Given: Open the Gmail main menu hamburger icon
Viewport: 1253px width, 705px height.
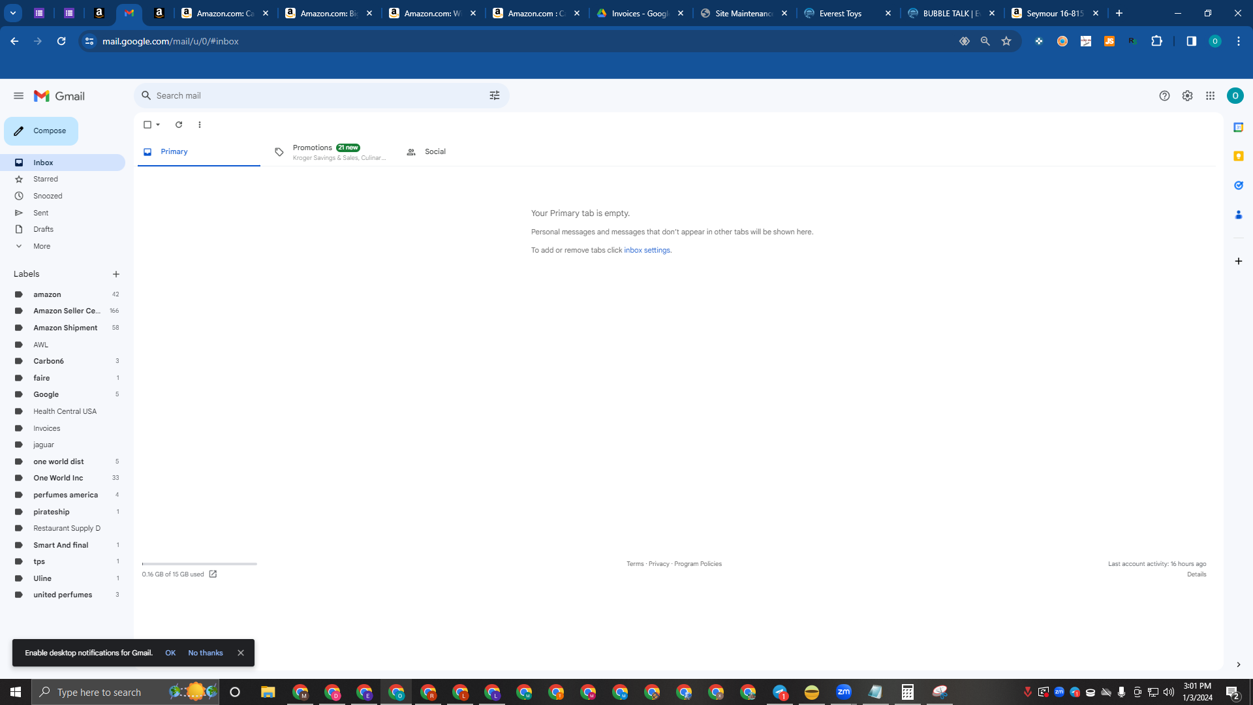Looking at the screenshot, I should pyautogui.click(x=18, y=96).
